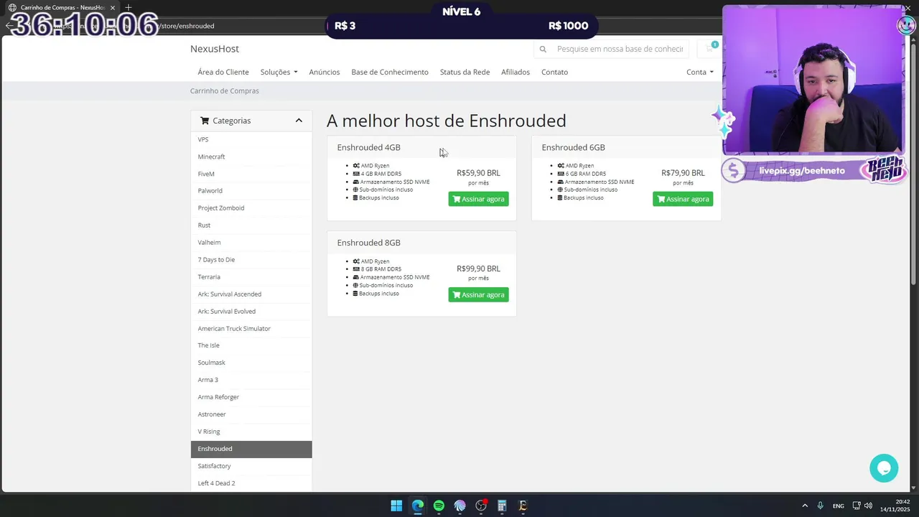Select the Ark: Survival Evolved category
Screen dimensions: 919x517
(251, 312)
